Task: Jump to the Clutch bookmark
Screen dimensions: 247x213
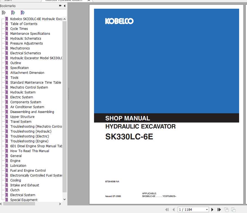Action: [x=15, y=190]
